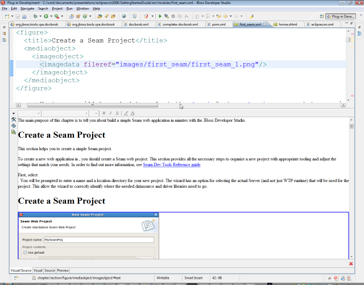Image resolution: width=364 pixels, height=285 pixels.
Task: Open the File menu
Action: tap(5, 9)
